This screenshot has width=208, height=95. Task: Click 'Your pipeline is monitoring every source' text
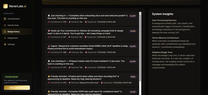point(15,82)
